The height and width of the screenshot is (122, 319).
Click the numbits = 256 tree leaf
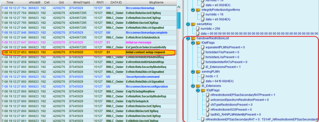click(x=210, y=29)
